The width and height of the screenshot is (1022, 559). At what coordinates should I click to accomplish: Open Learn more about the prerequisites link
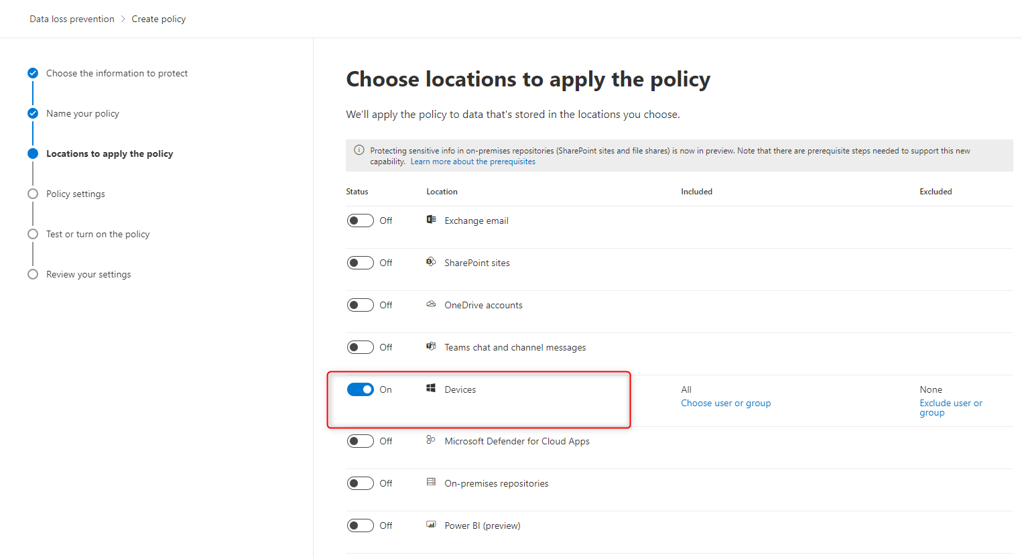pyautogui.click(x=472, y=162)
